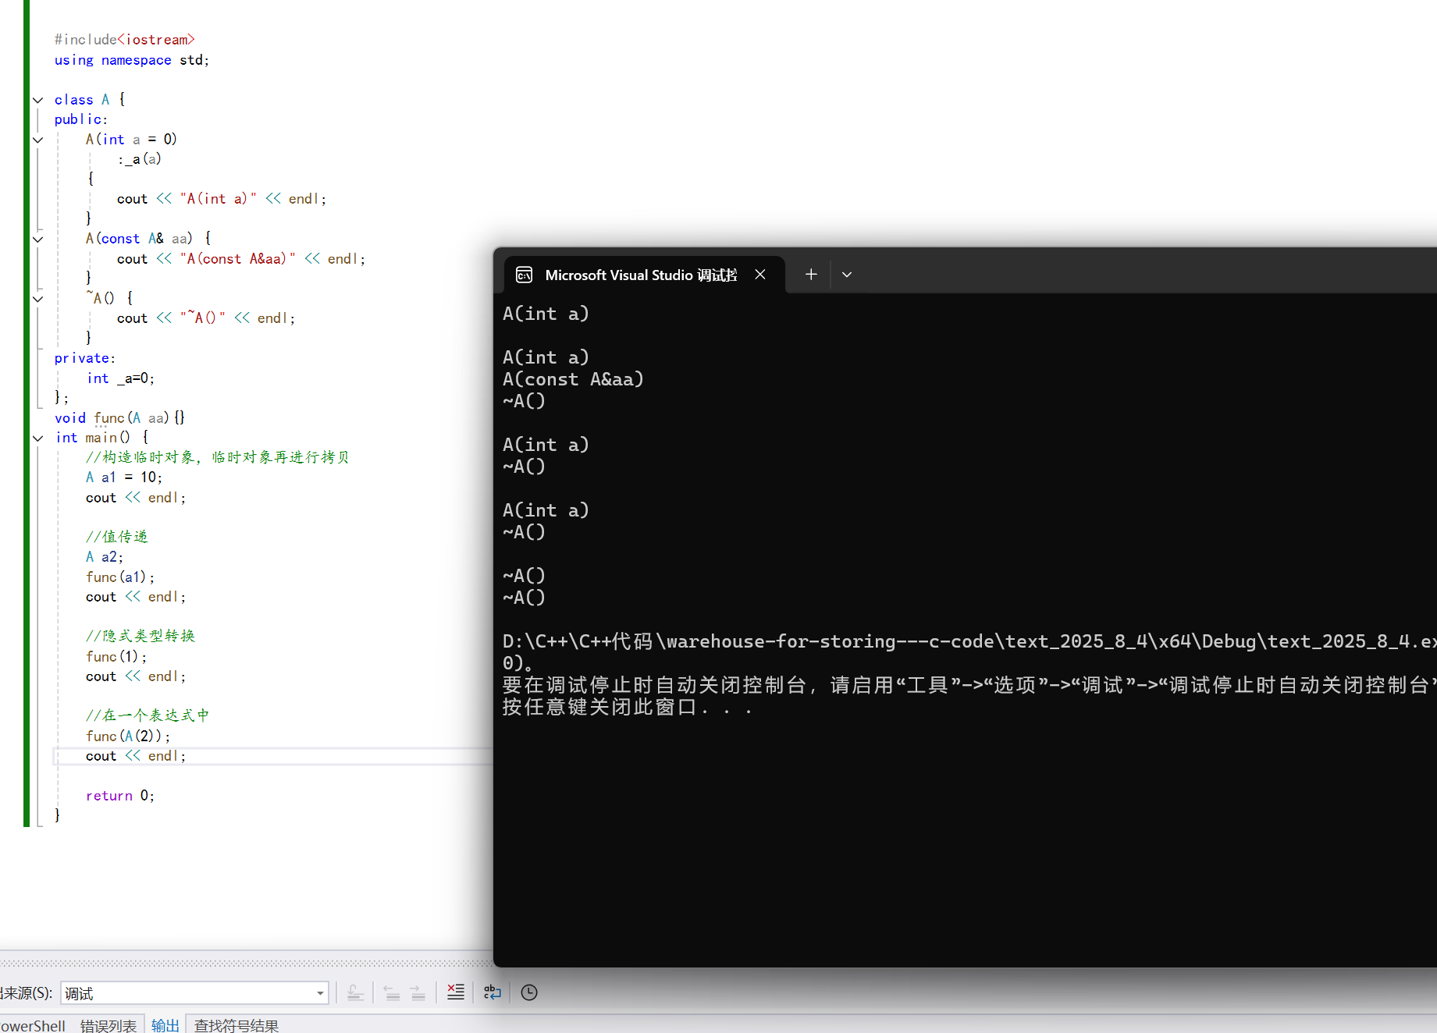Viewport: 1437px width, 1033px height.
Task: Click the 'void func(A aa){}' line
Action: [119, 418]
